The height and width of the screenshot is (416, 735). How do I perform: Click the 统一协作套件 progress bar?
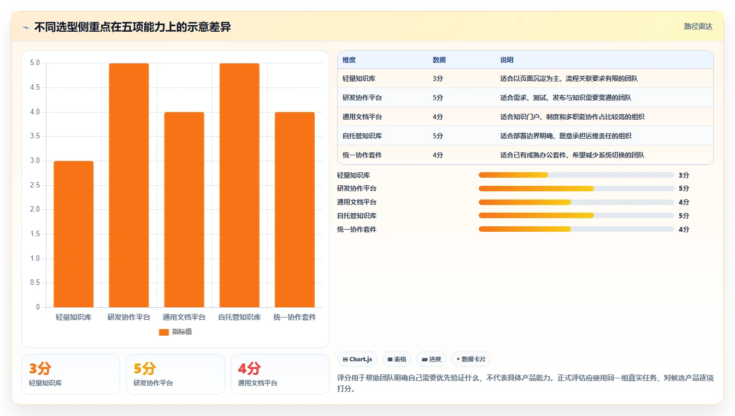pos(576,229)
